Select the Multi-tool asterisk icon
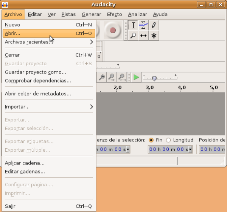The image size is (227, 212). point(154,35)
